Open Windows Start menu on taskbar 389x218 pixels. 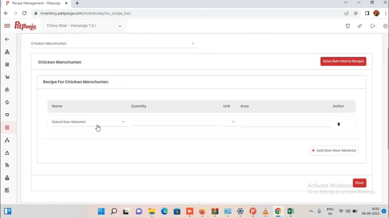coord(102,211)
